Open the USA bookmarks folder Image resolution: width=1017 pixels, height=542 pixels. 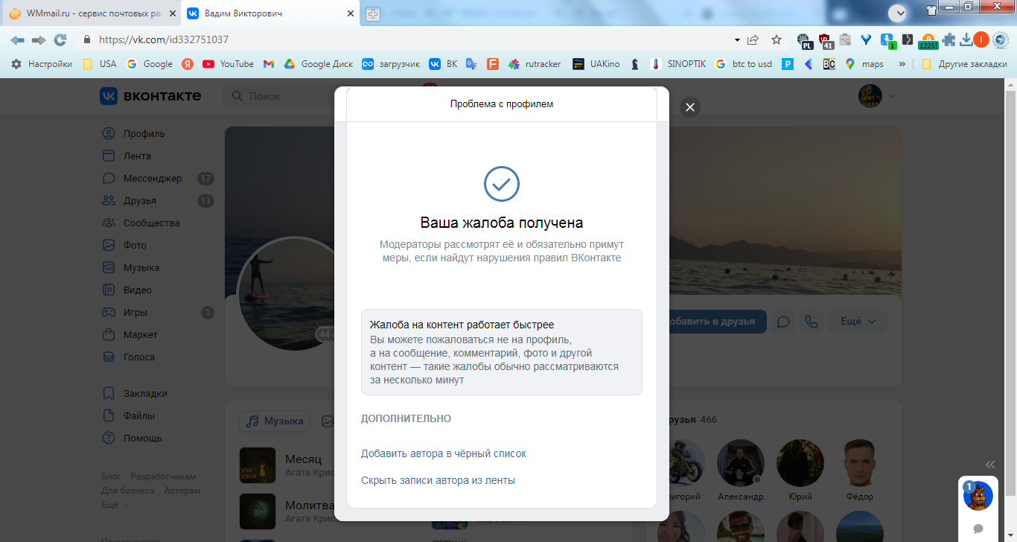100,64
